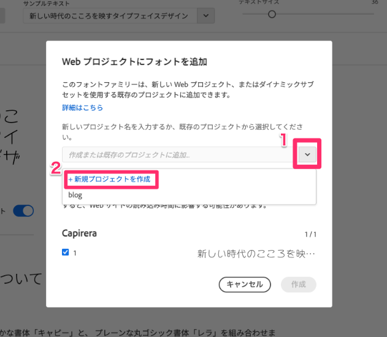Click the 'Capirera' font family heading
The image size is (387, 337).
79,233
